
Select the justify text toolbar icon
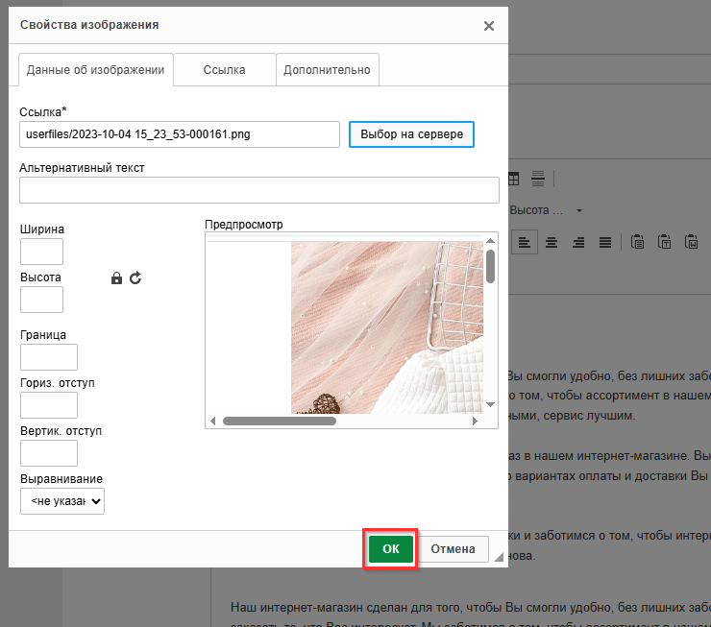click(x=605, y=242)
